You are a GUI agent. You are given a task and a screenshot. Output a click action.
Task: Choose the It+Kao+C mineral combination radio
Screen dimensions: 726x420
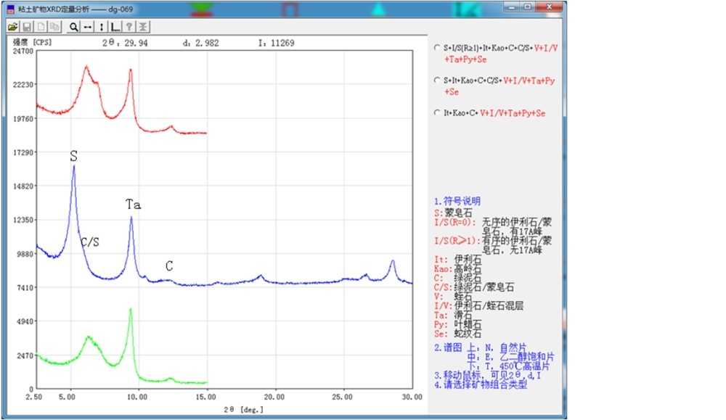point(436,113)
